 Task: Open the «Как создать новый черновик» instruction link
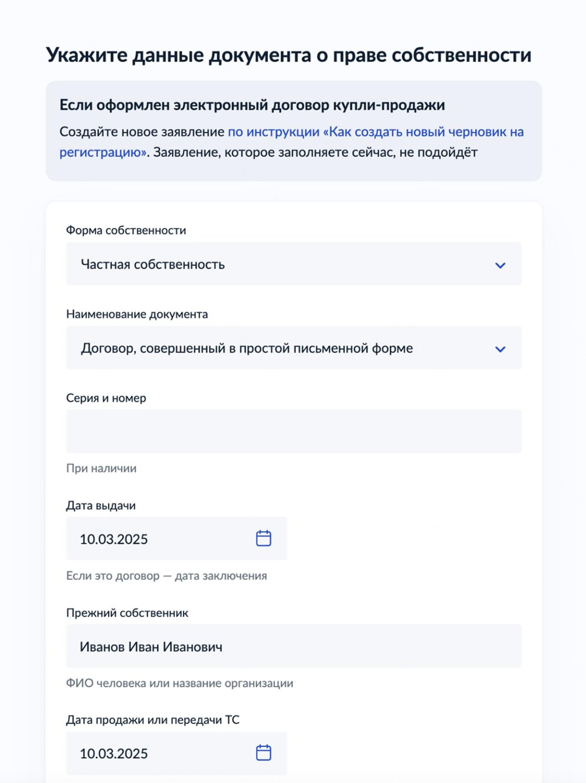coord(376,132)
